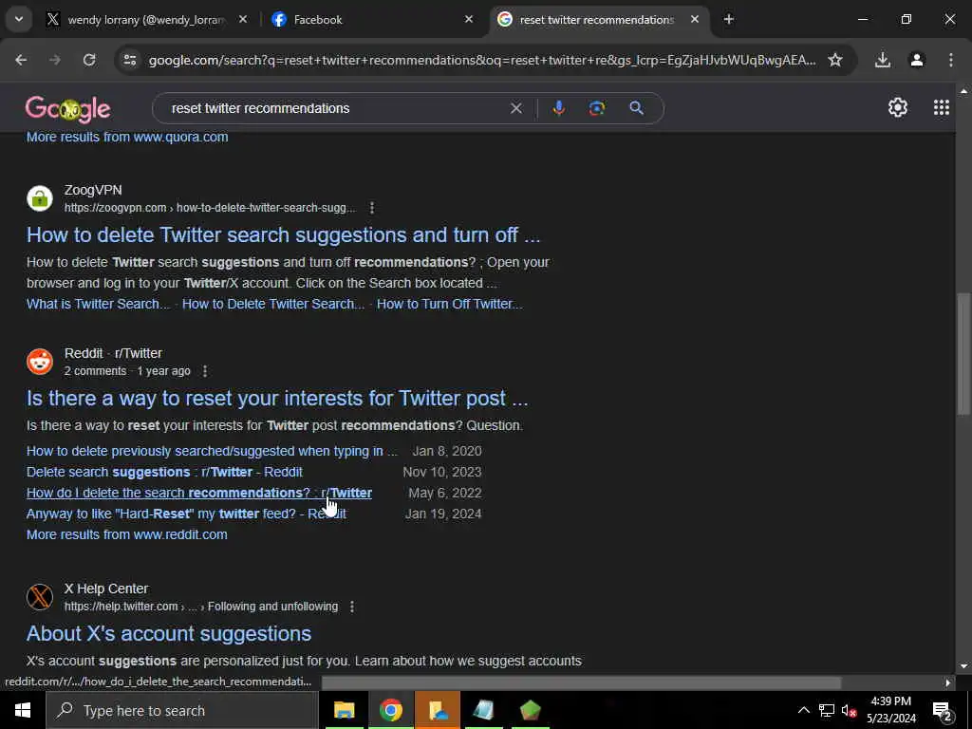This screenshot has width=972, height=729.
Task: Open the notification center icon
Action: (x=942, y=710)
